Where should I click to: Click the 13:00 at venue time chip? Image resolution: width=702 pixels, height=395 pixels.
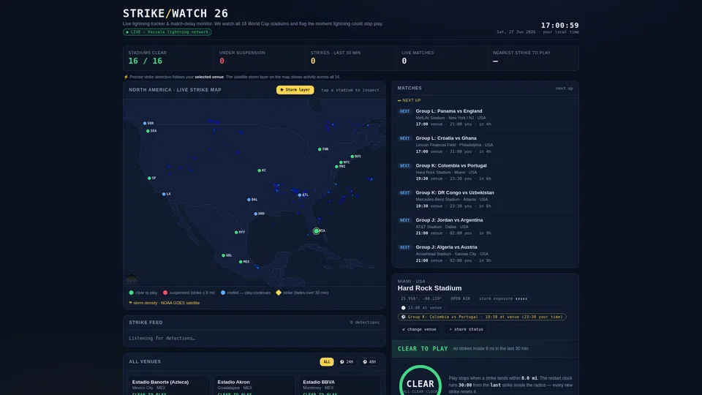click(x=422, y=308)
